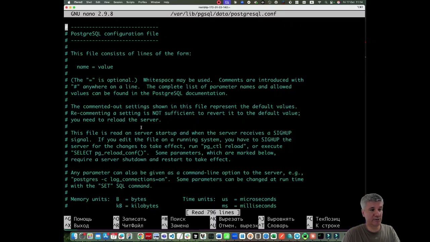This screenshot has height=242, width=430.
Task: Open System Settings in the Dock
Action: point(82,236)
